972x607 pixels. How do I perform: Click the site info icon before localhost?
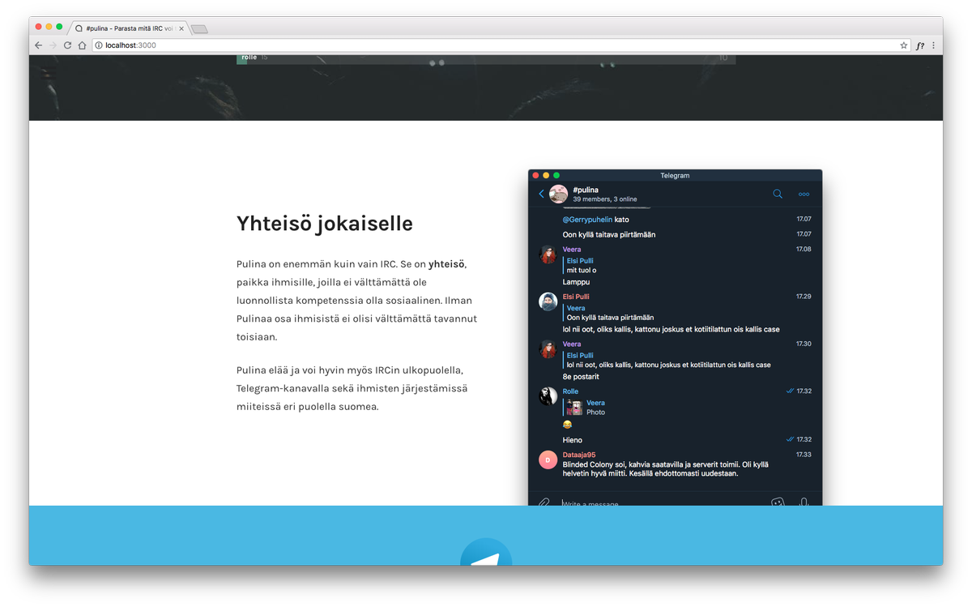(x=99, y=45)
